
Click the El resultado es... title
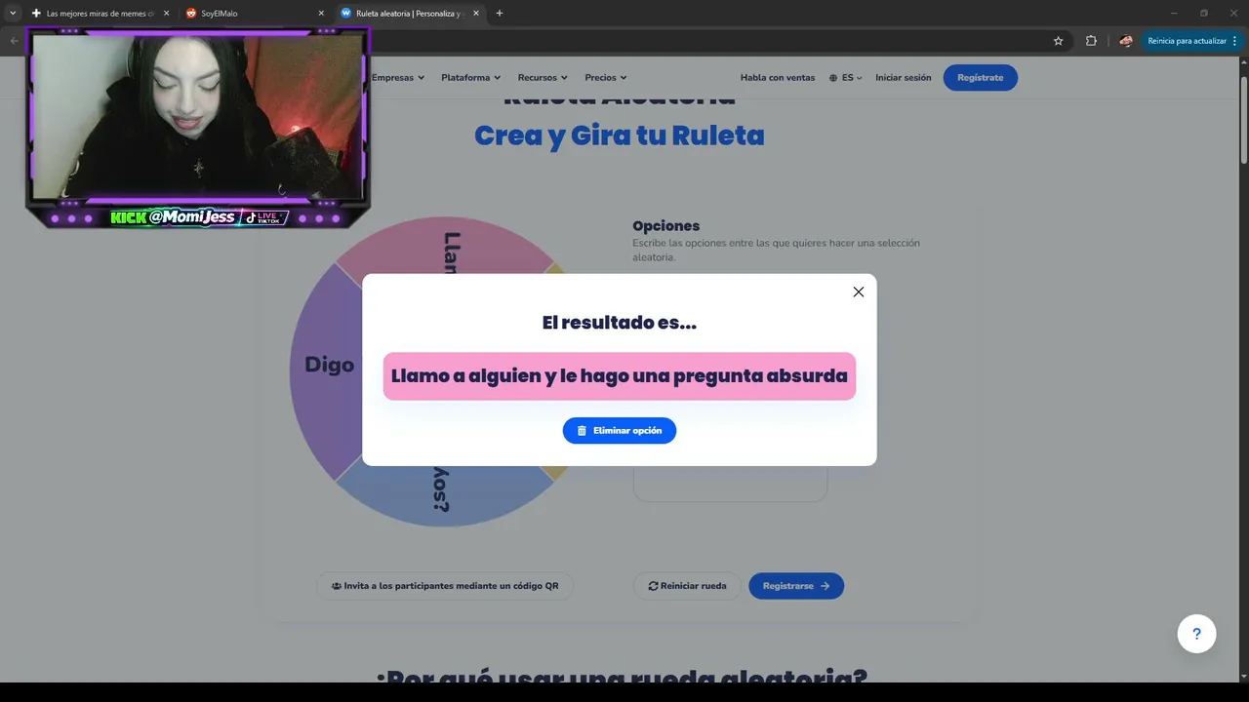coord(620,323)
